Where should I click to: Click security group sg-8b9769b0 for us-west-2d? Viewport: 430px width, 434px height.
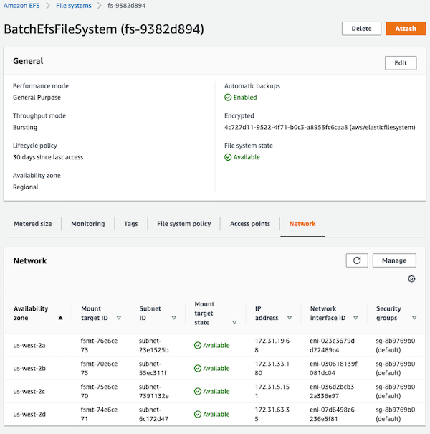pos(395,415)
